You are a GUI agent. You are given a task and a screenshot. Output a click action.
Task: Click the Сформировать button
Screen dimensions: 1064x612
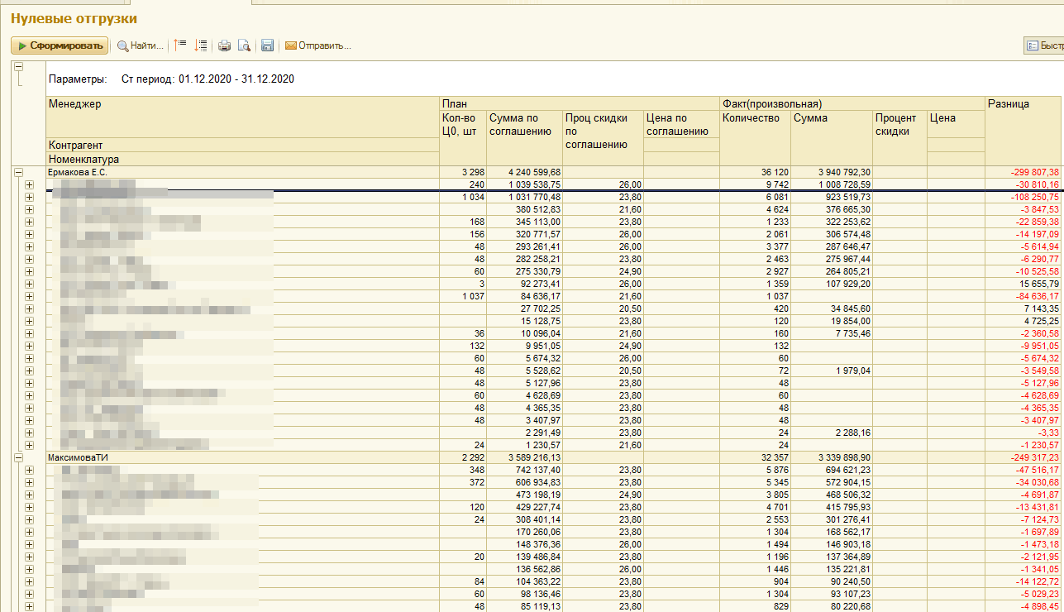(x=60, y=45)
